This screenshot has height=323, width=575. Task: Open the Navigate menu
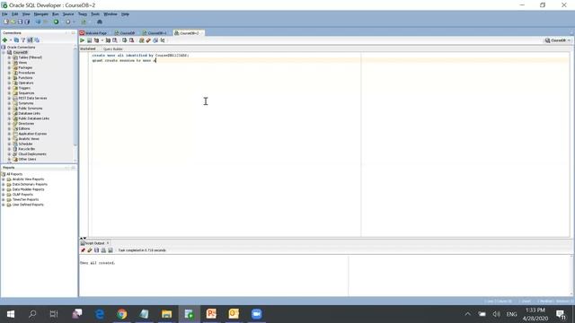[x=41, y=14]
